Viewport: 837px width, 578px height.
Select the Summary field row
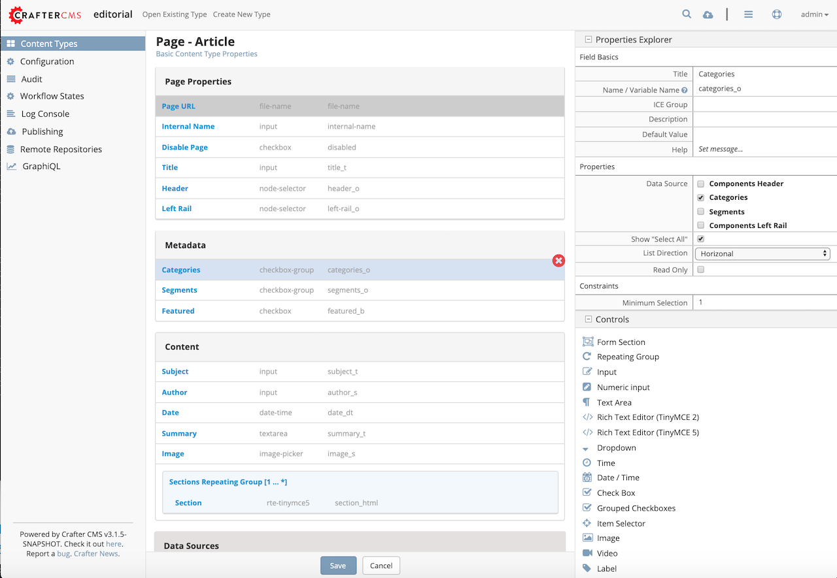point(360,434)
